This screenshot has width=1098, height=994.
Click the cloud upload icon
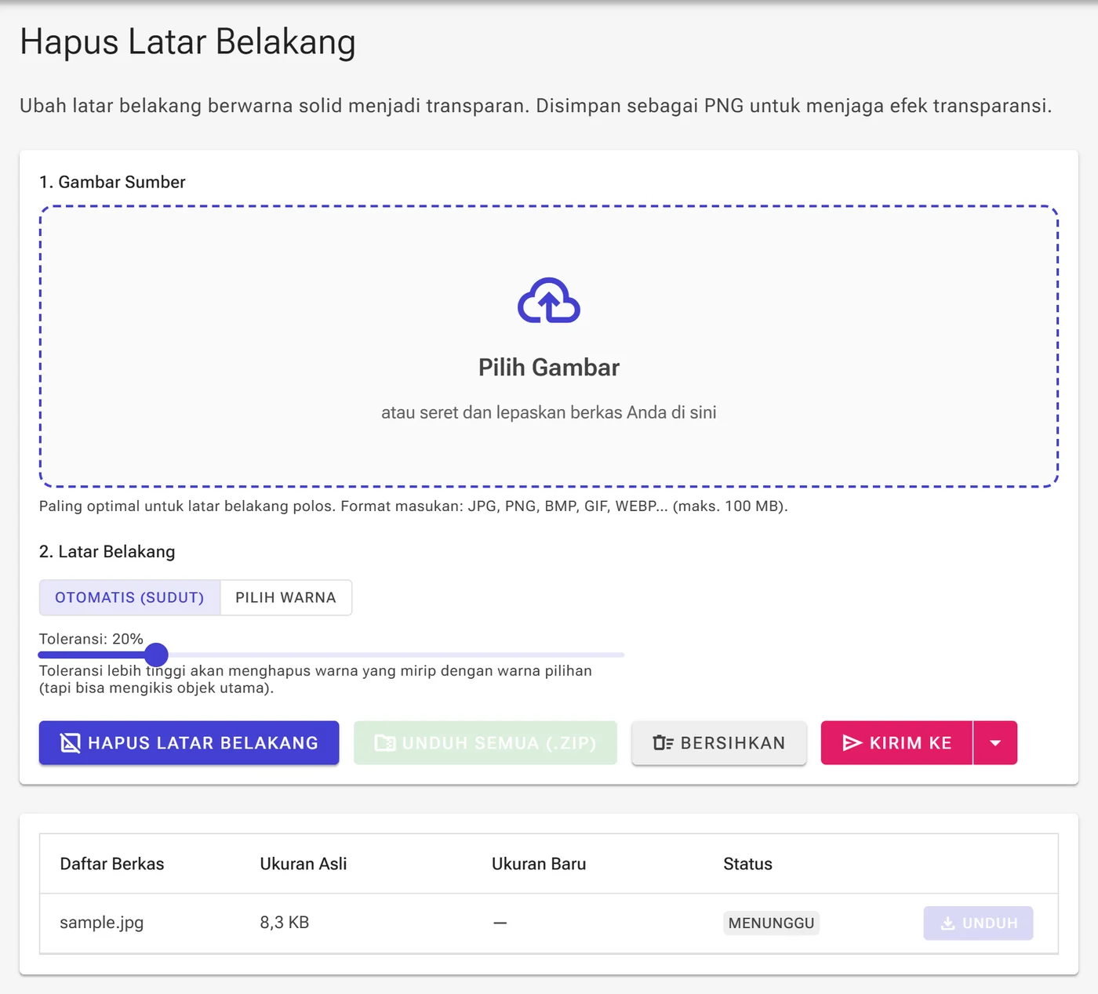click(x=549, y=300)
